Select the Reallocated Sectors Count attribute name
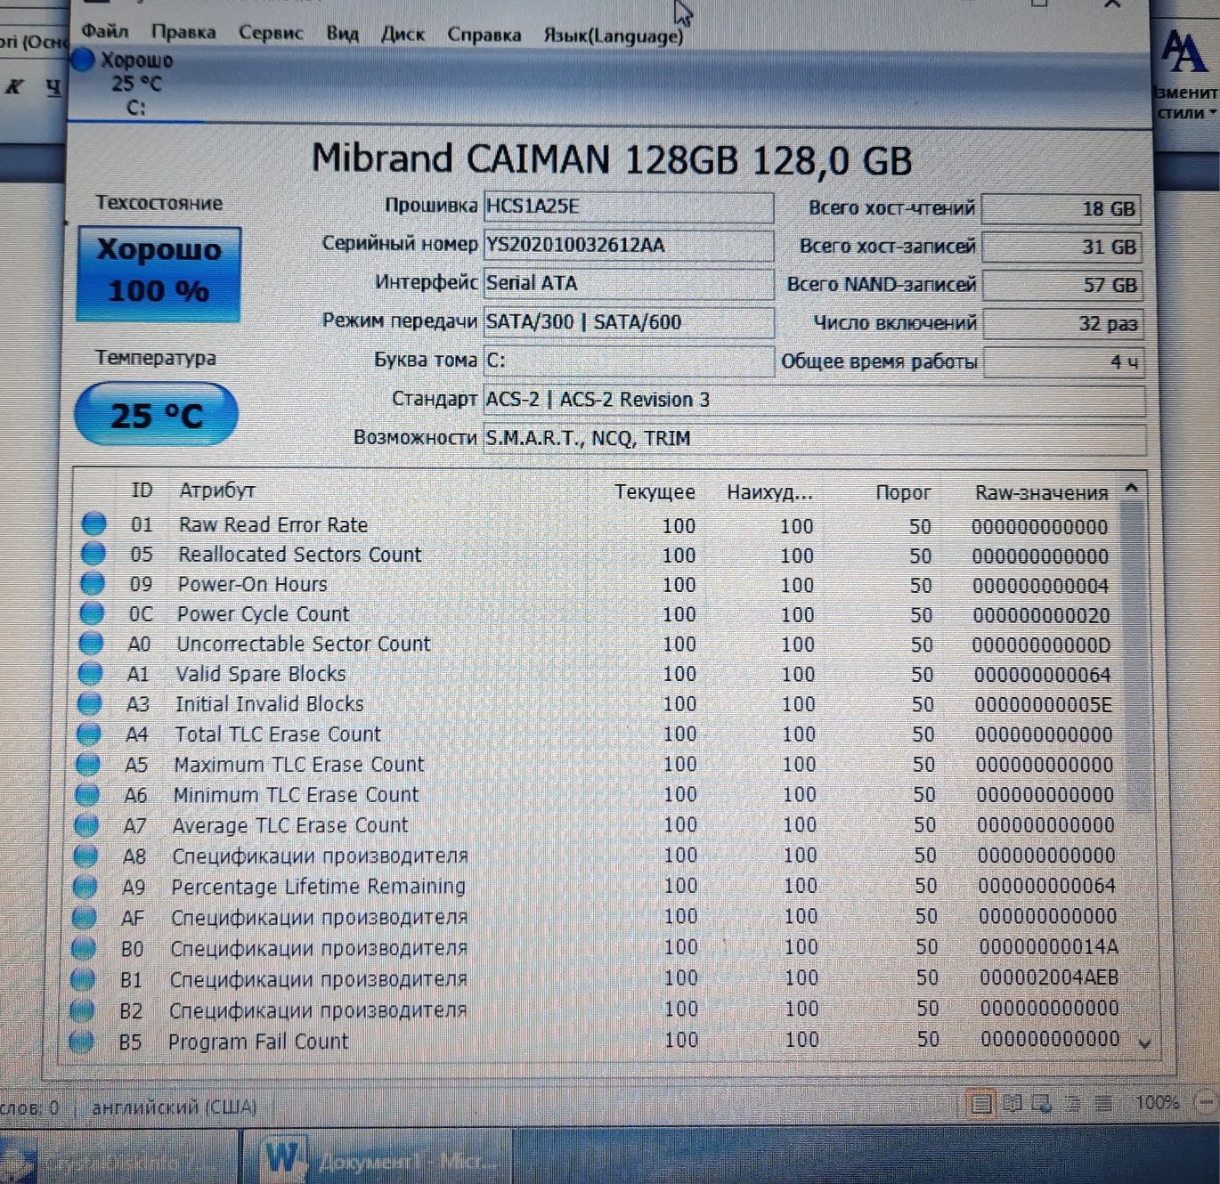 click(x=299, y=554)
